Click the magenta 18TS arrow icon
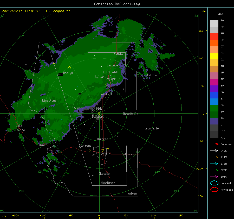234x219 pixels. pyautogui.click(x=214, y=177)
